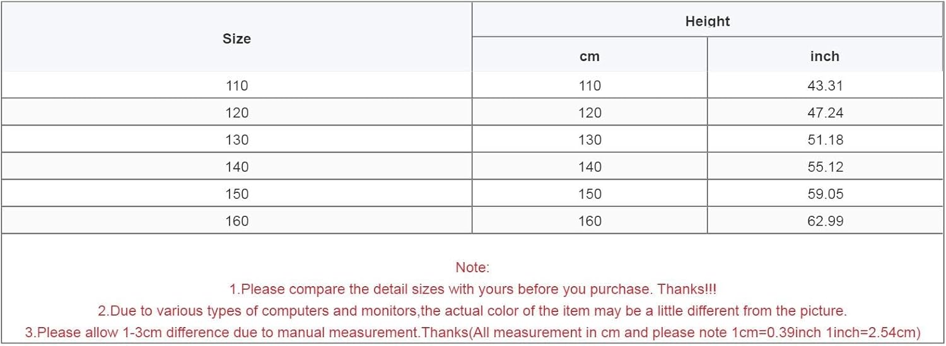This screenshot has height=346, width=946.
Task: Click the 59.05 inch value
Action: coord(825,194)
